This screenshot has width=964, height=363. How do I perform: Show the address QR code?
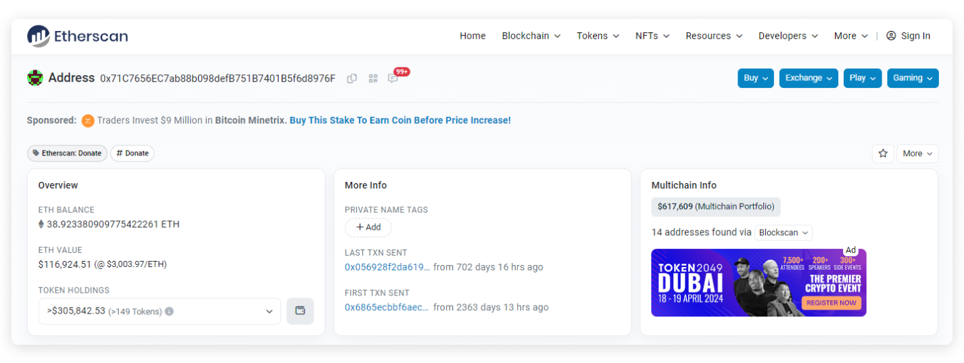pos(372,78)
